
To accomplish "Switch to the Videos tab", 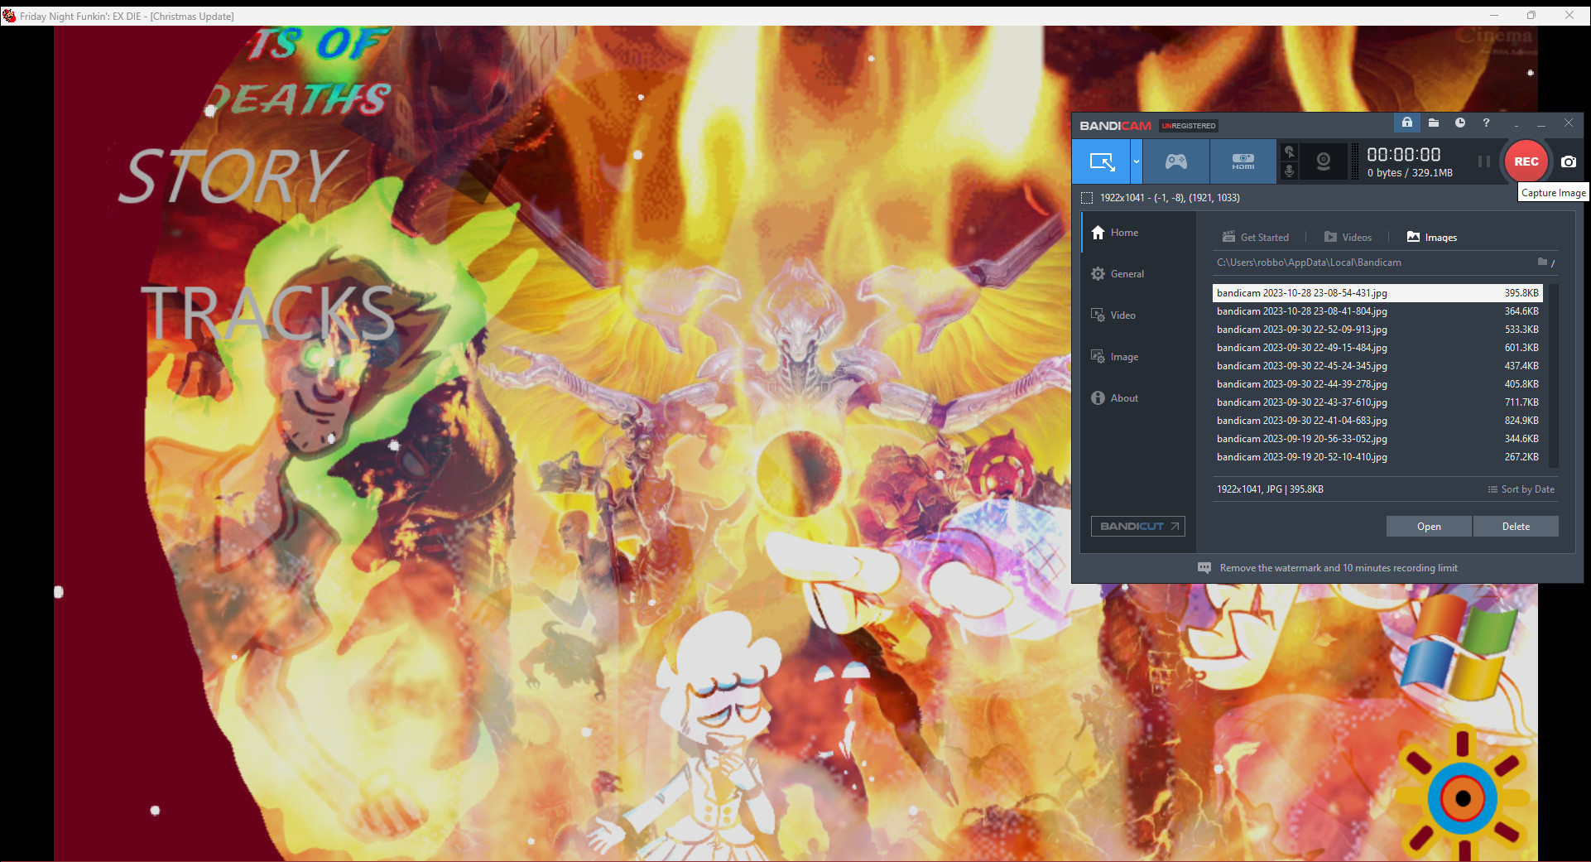I will pos(1348,238).
